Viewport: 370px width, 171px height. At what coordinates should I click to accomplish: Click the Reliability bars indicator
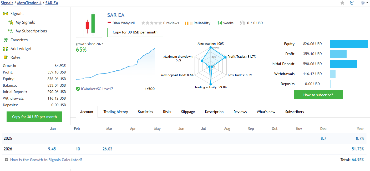tap(189, 23)
